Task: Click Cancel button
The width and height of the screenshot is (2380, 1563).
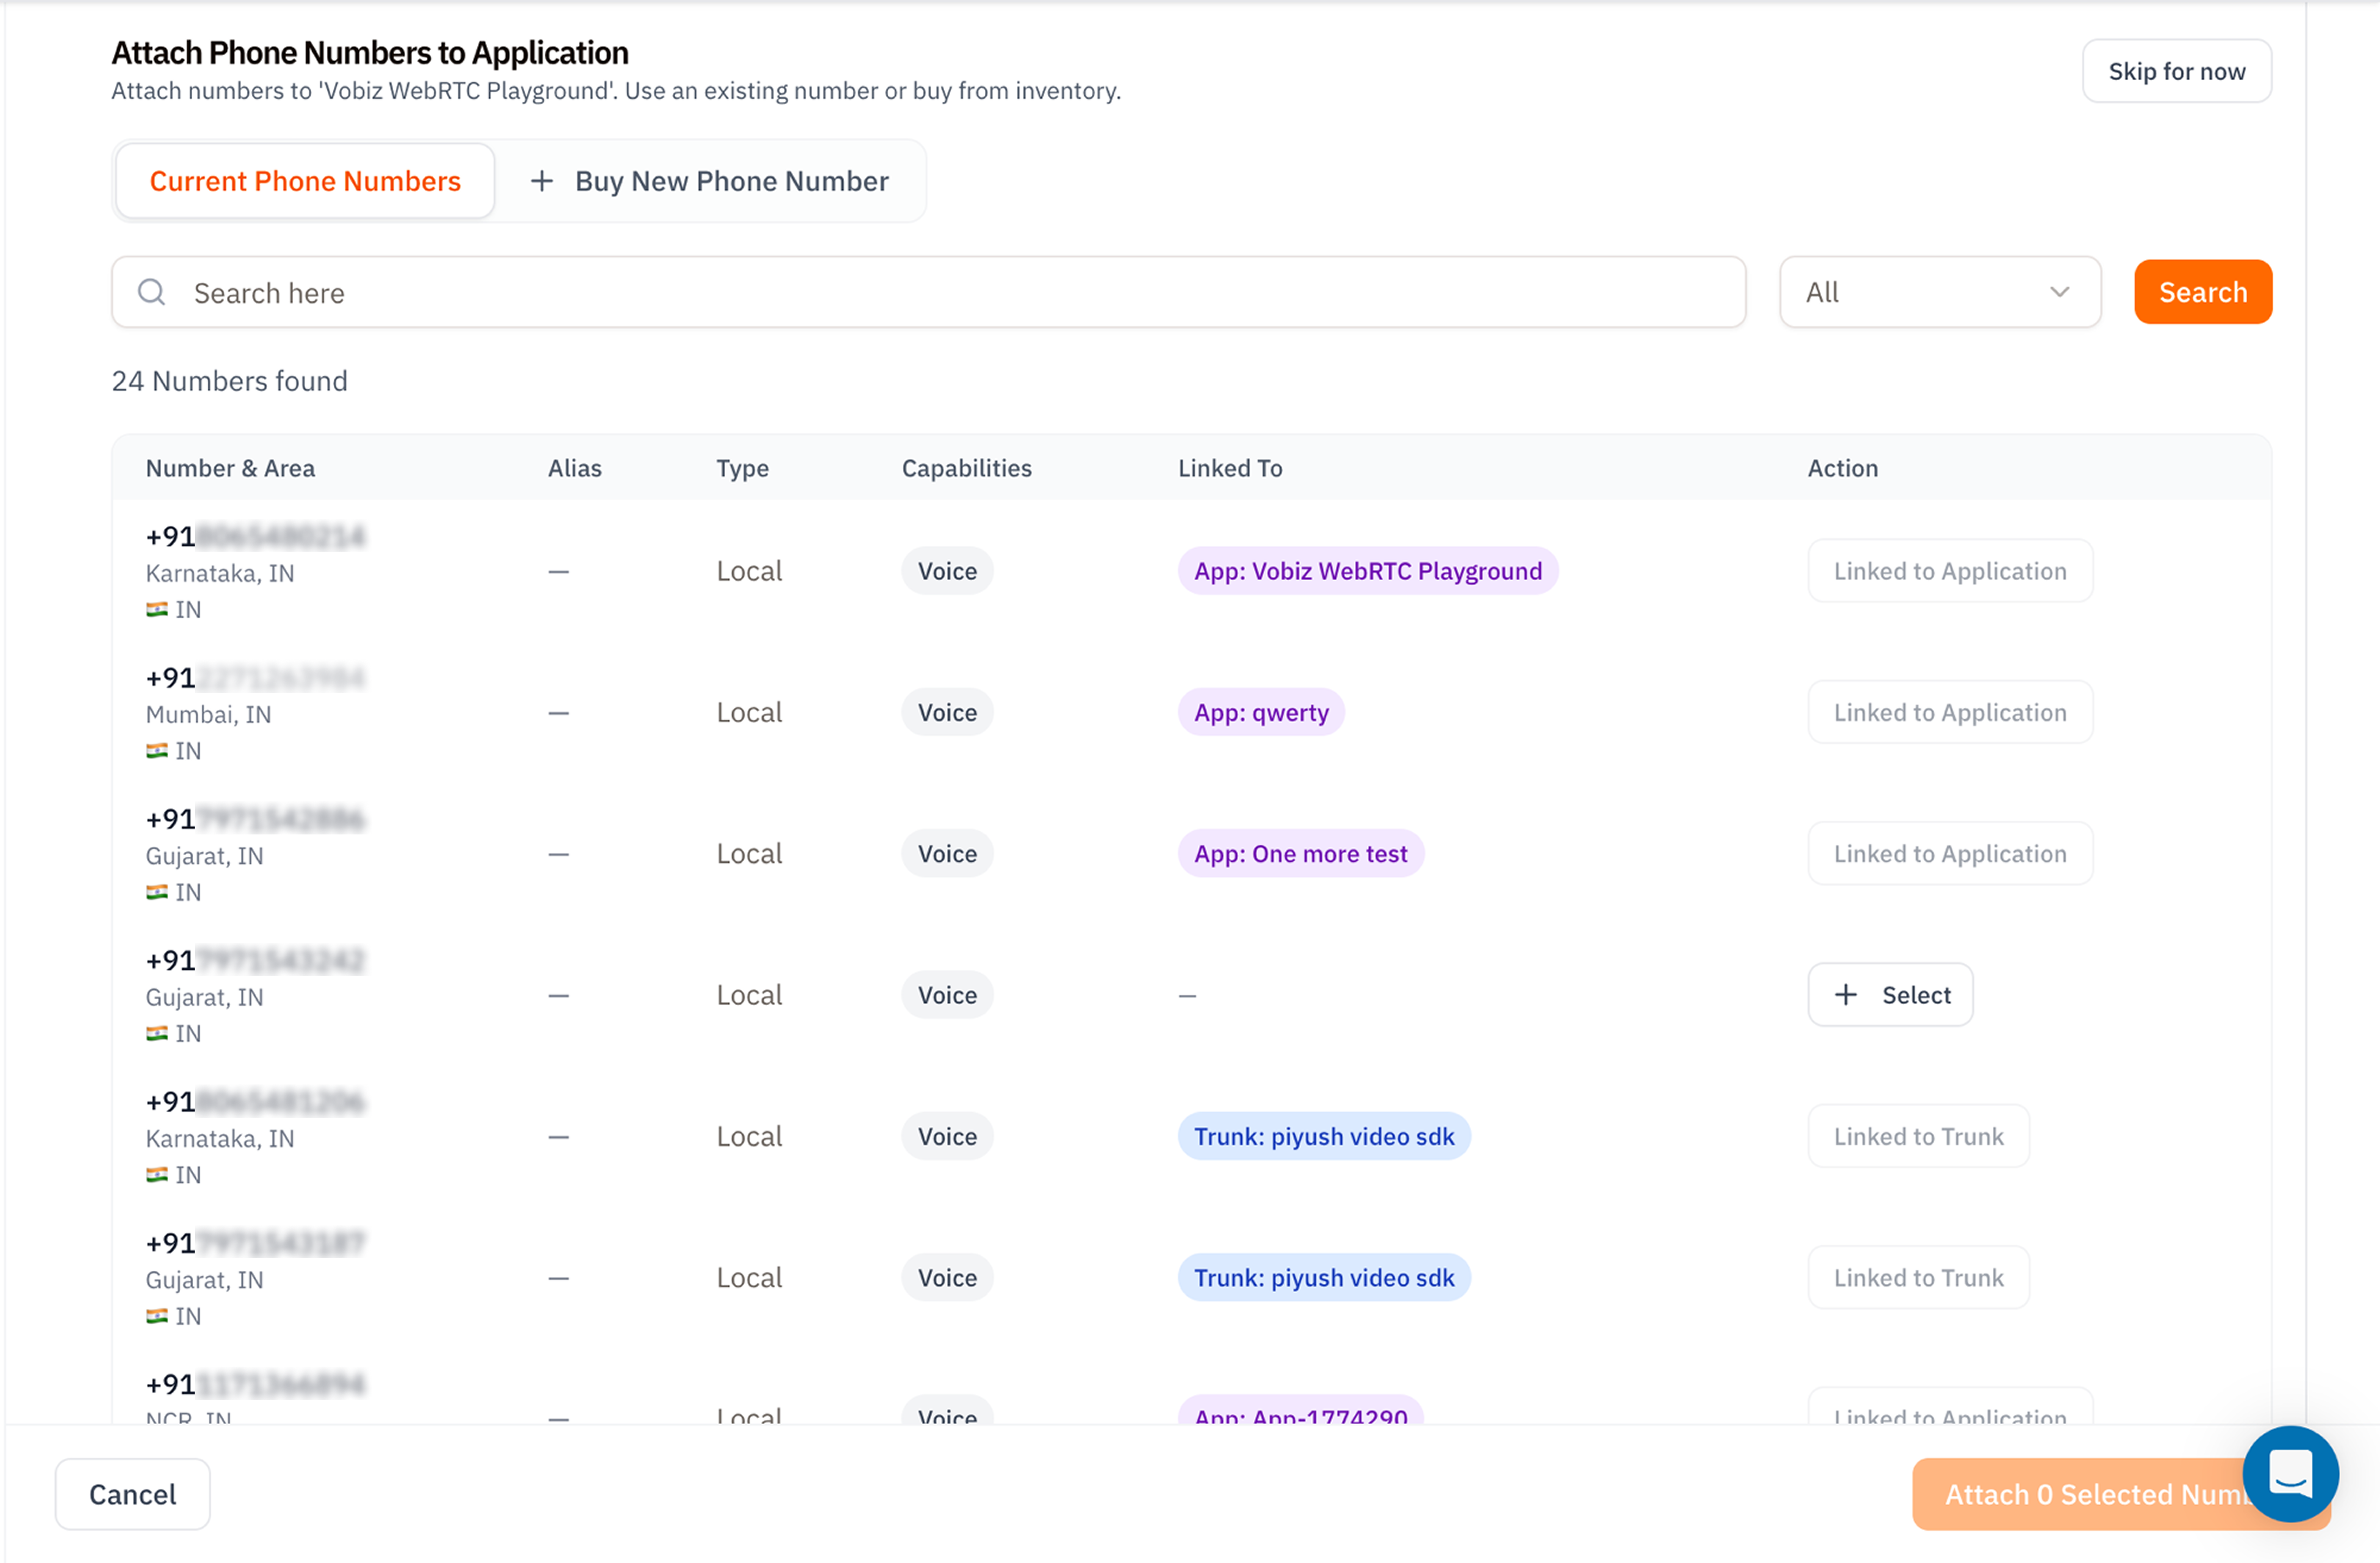Action: pos(133,1494)
